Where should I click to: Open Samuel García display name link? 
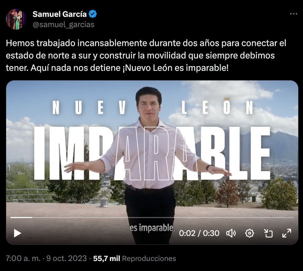(60, 14)
